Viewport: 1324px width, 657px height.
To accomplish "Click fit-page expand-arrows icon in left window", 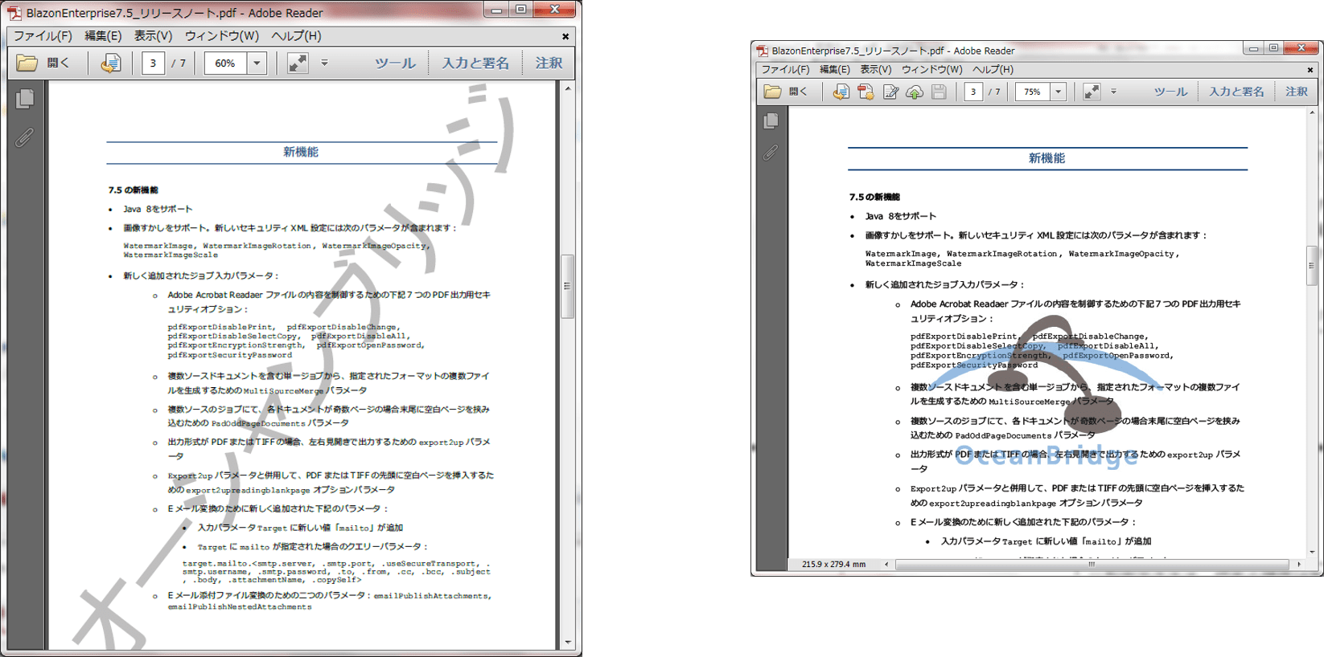I will [x=298, y=63].
